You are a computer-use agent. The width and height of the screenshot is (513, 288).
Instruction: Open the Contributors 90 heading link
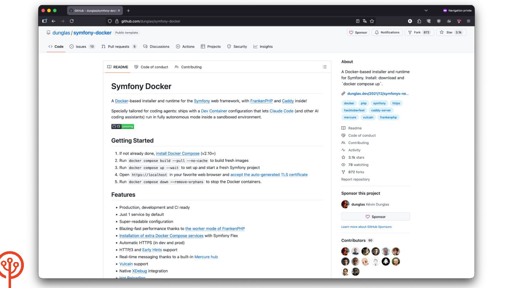[x=357, y=240]
